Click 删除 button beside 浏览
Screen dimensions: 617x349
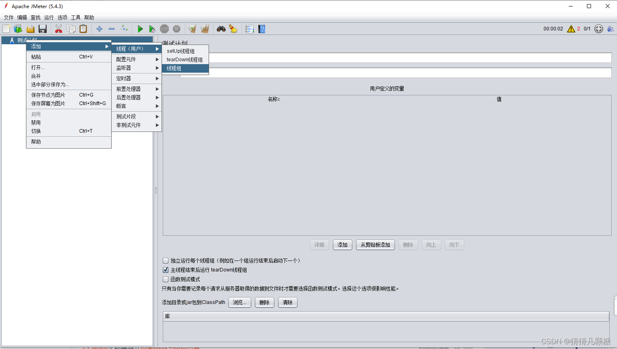265,302
